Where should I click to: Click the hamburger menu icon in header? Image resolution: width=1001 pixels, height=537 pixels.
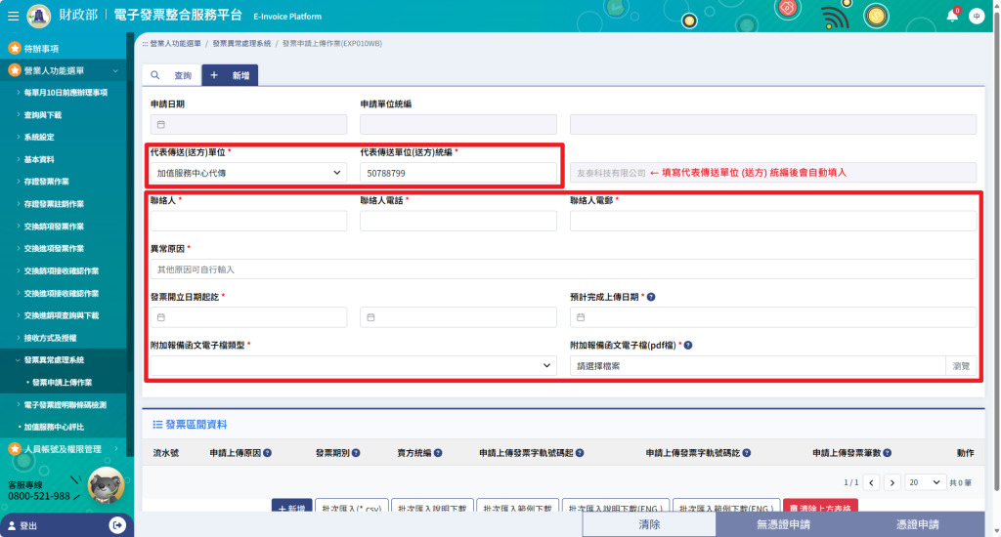point(13,16)
